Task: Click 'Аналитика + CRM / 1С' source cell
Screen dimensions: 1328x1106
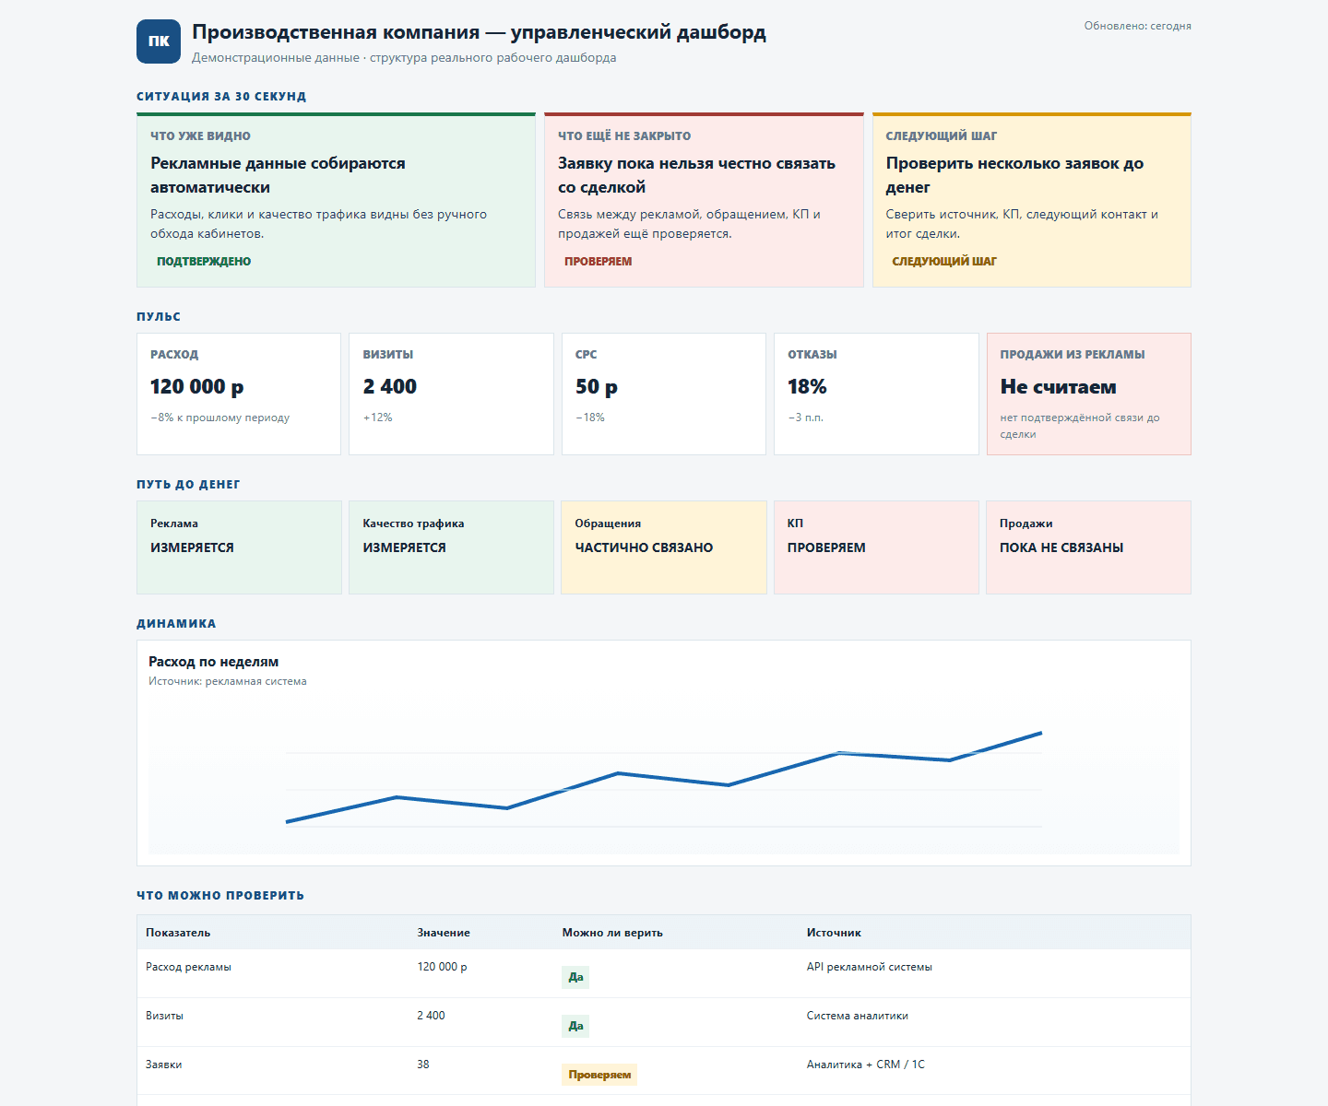Action: click(866, 1065)
